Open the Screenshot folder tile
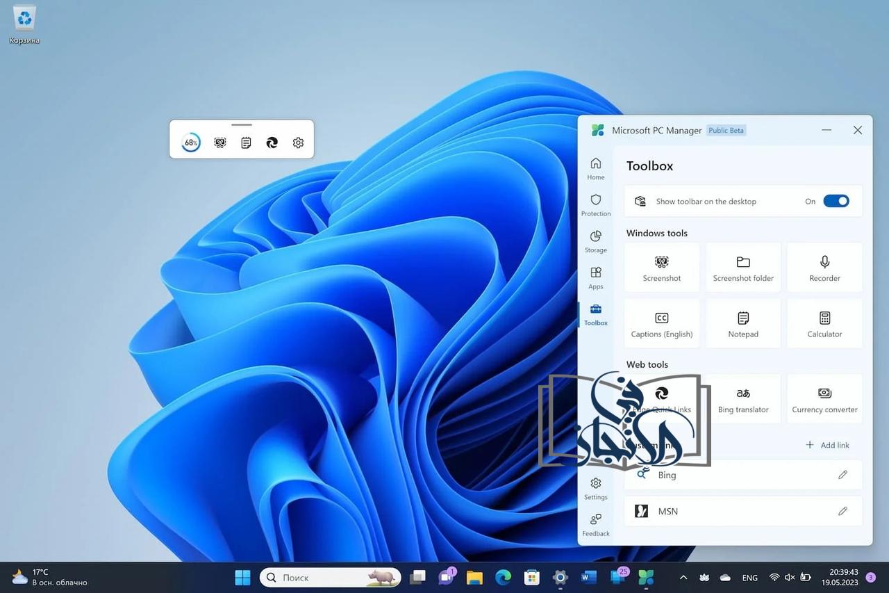 click(x=743, y=268)
